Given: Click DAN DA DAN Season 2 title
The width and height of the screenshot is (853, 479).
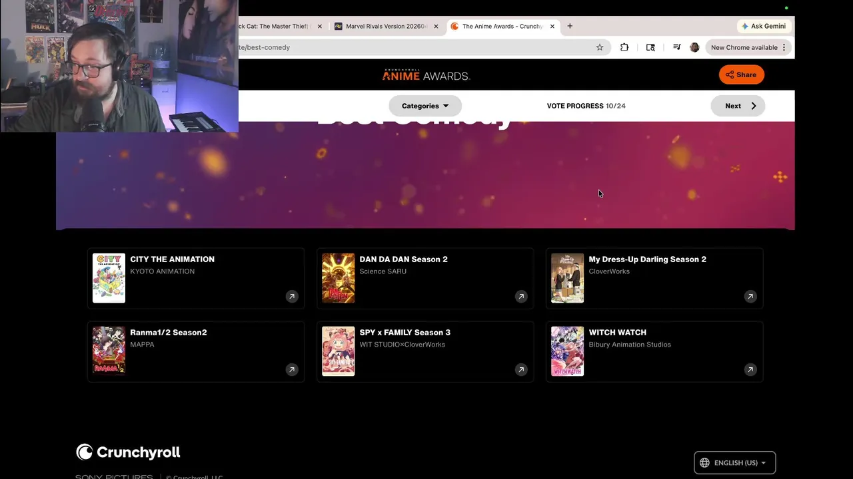Looking at the screenshot, I should click(x=403, y=259).
